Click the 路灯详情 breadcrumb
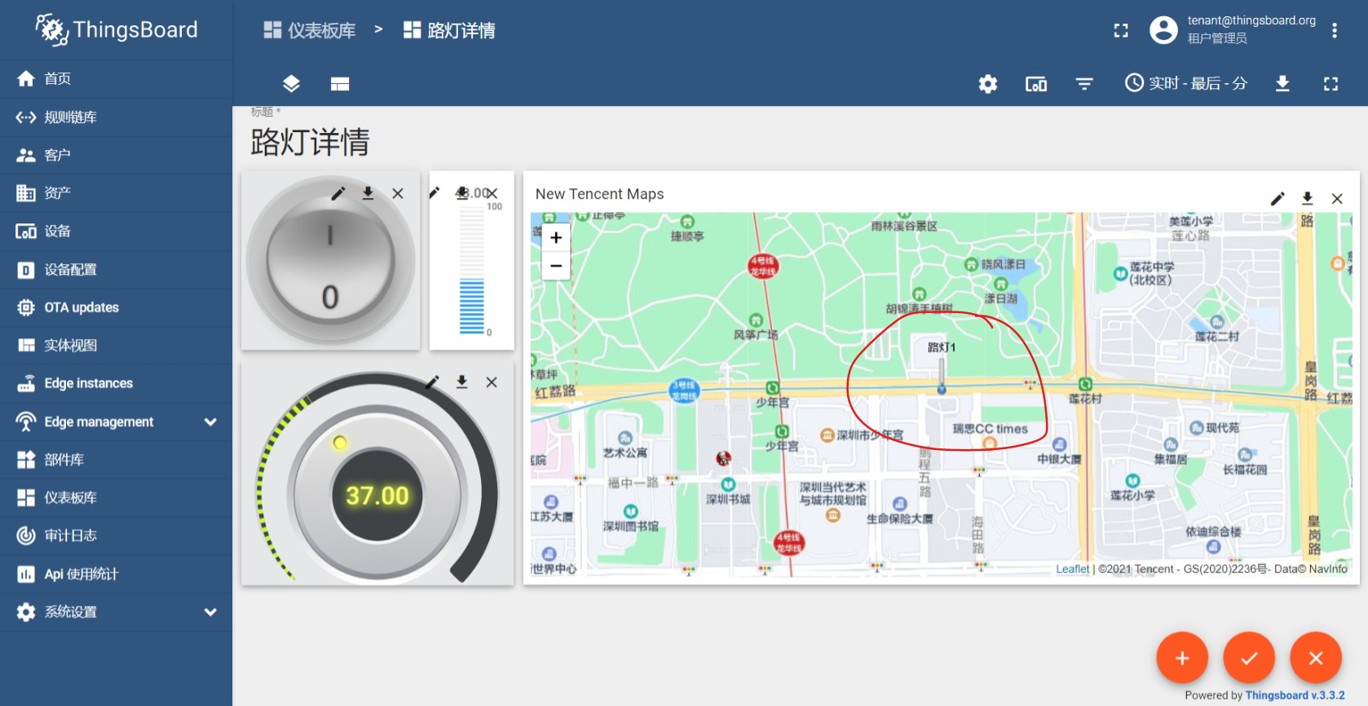The height and width of the screenshot is (706, 1368). [449, 30]
